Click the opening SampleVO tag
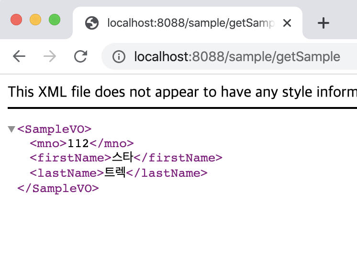 pos(55,129)
